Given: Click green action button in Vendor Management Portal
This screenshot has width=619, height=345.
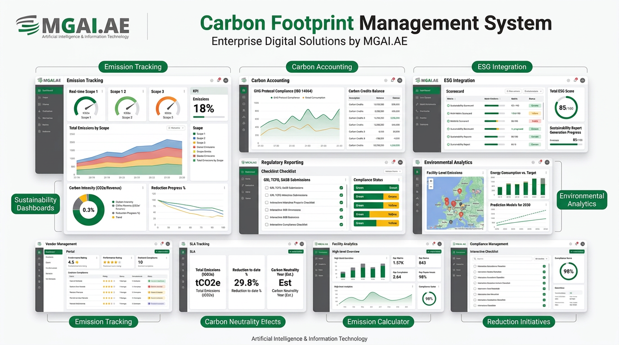Looking at the screenshot, I should tap(162, 252).
